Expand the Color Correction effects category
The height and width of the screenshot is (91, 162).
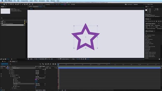point(146,44)
